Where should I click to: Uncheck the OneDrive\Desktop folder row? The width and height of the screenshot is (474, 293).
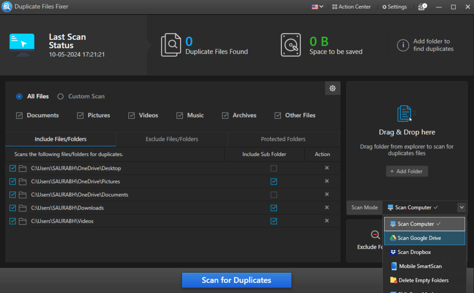13,168
